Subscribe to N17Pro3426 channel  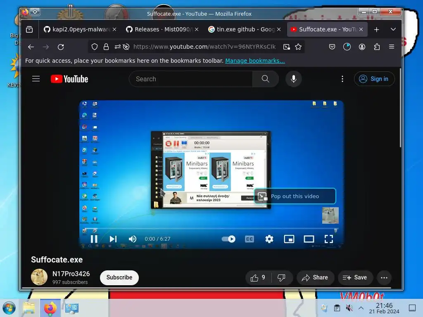(119, 277)
